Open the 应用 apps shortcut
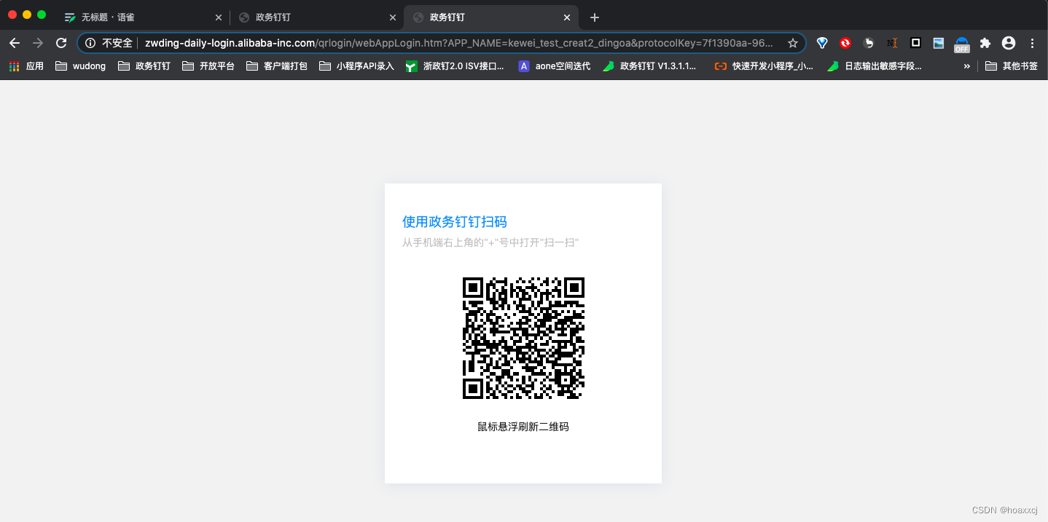Viewport: 1048px width, 522px height. (26, 66)
